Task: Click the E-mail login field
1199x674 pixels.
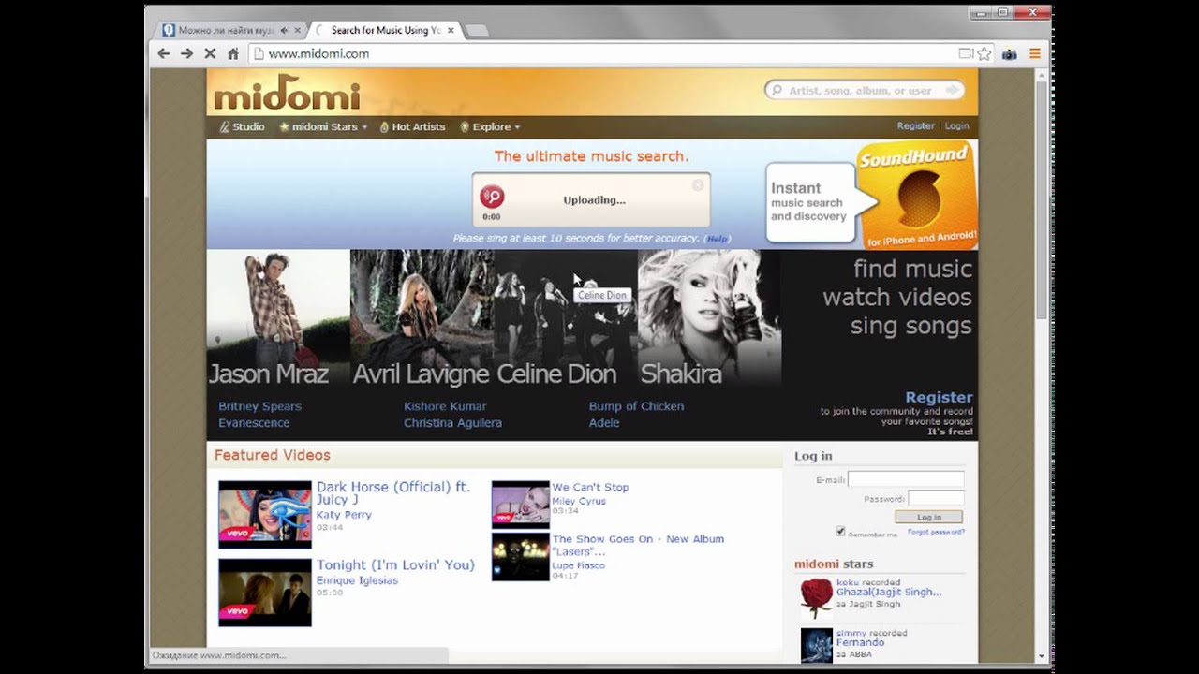Action: click(906, 479)
